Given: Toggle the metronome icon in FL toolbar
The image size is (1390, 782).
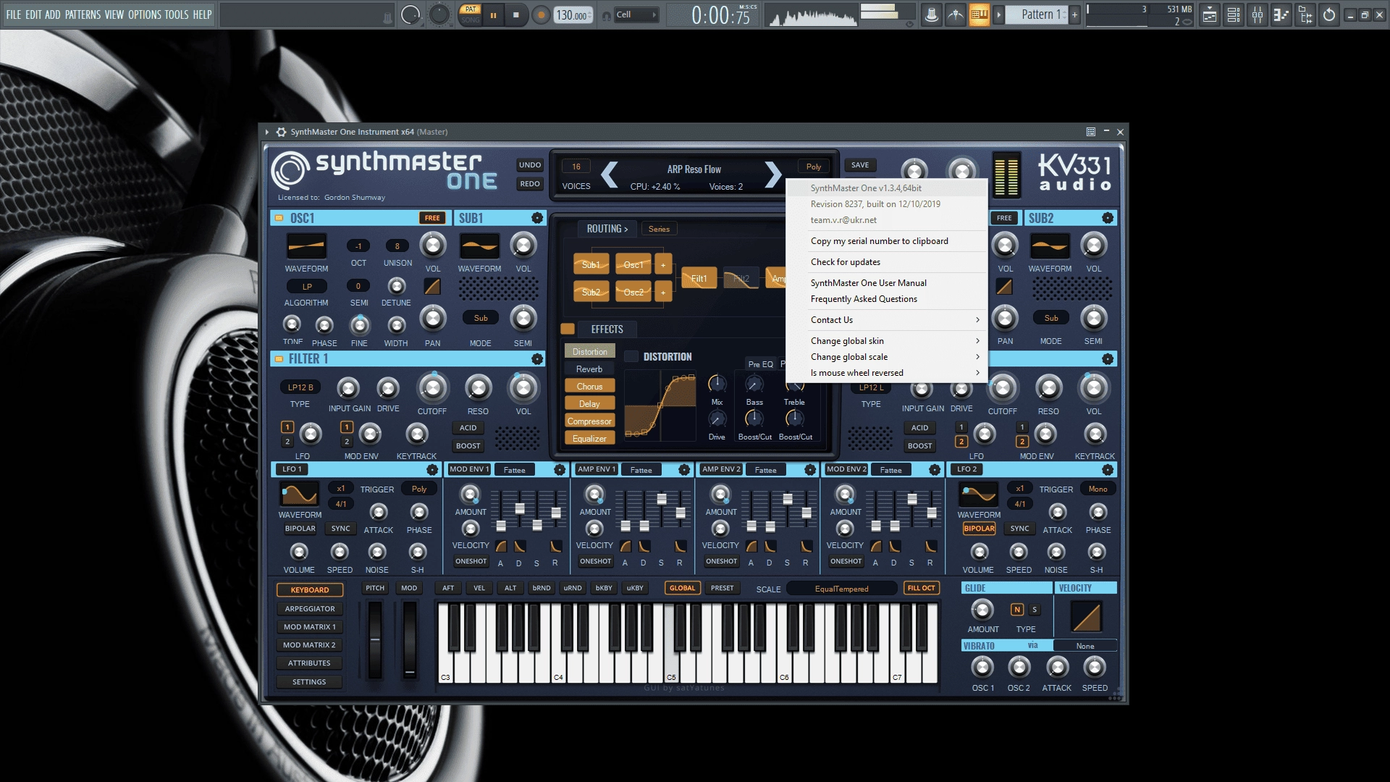Looking at the screenshot, I should click(x=932, y=14).
